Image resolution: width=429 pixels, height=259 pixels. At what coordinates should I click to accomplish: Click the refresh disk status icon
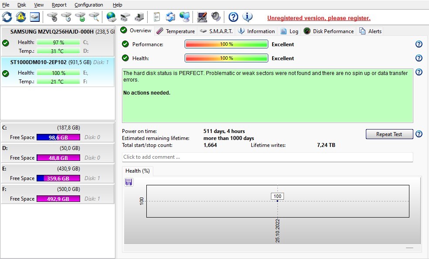7,17
